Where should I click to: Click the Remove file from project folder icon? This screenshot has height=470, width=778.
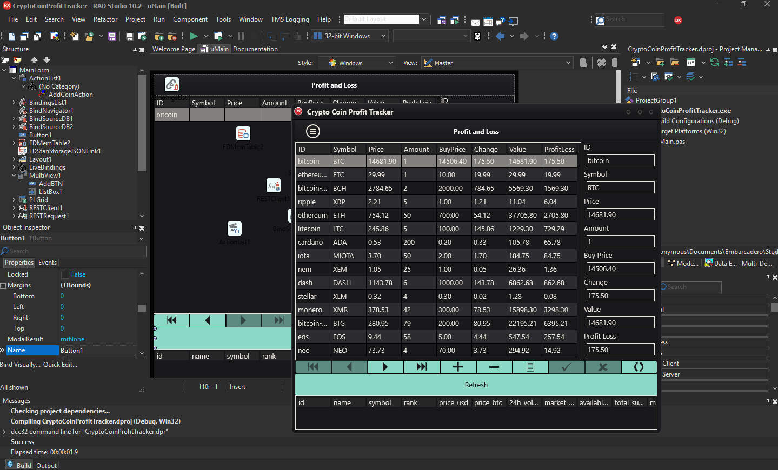(172, 36)
